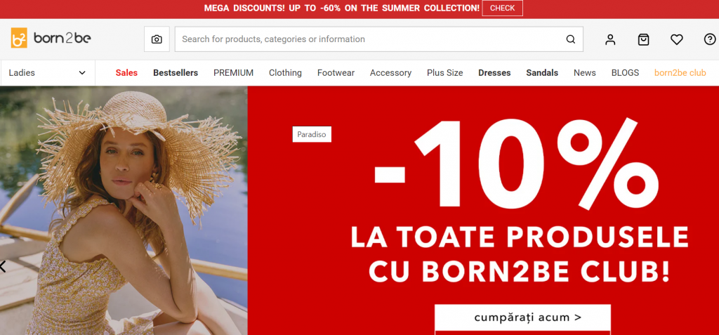Open the born2be club link

680,72
